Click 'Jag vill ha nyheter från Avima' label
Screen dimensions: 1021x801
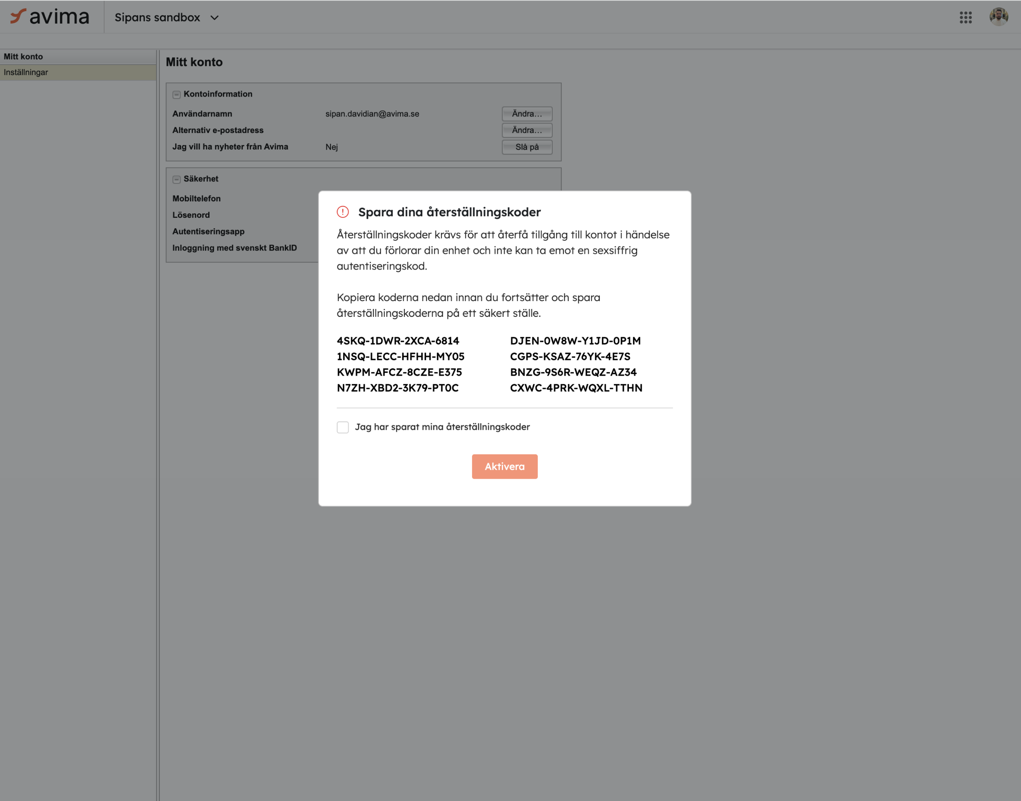pos(230,147)
